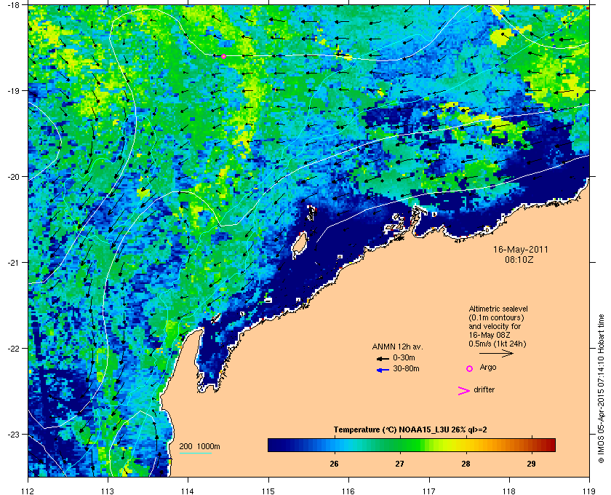
Task: Click the "0.5m/s (1kt 24h)" text
Action: (x=498, y=344)
